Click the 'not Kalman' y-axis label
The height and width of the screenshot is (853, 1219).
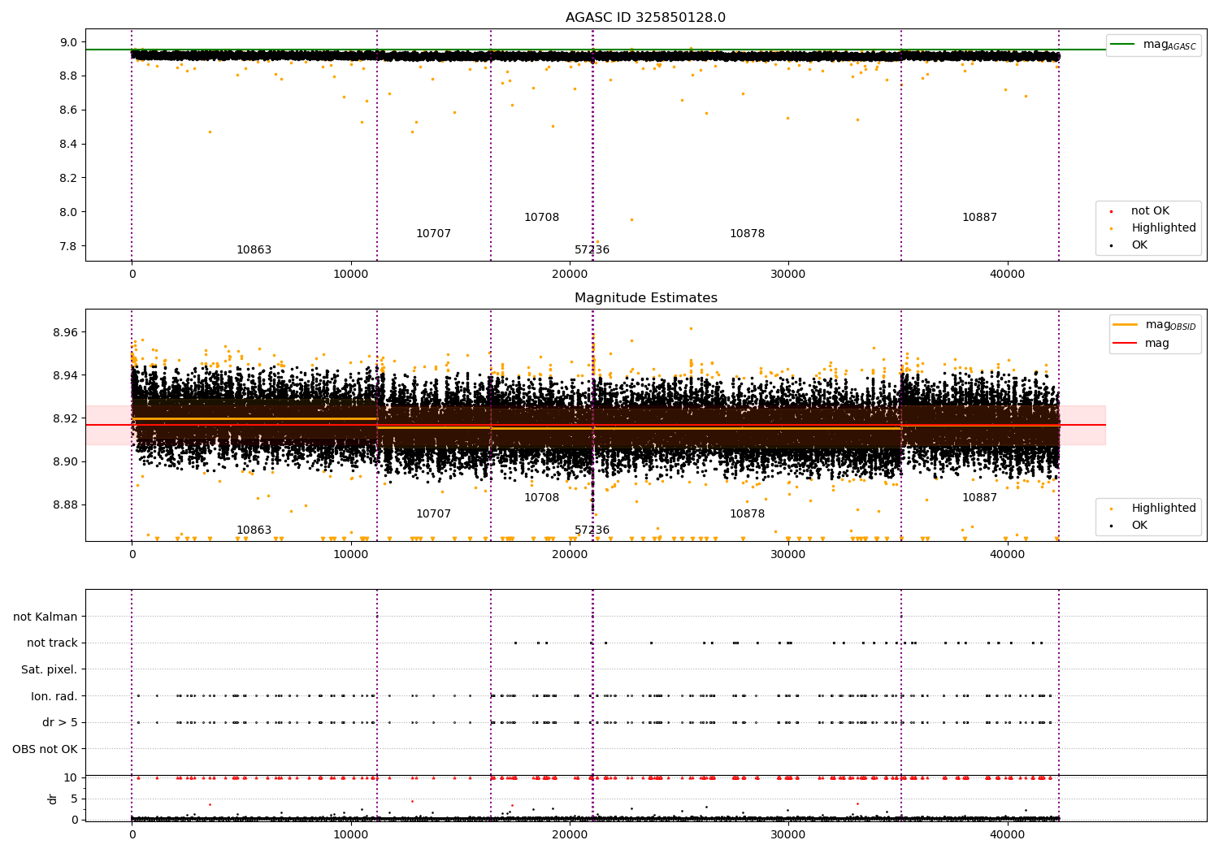pyautogui.click(x=46, y=617)
